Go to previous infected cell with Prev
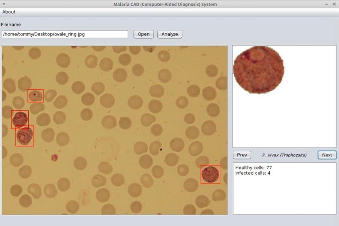 242,155
